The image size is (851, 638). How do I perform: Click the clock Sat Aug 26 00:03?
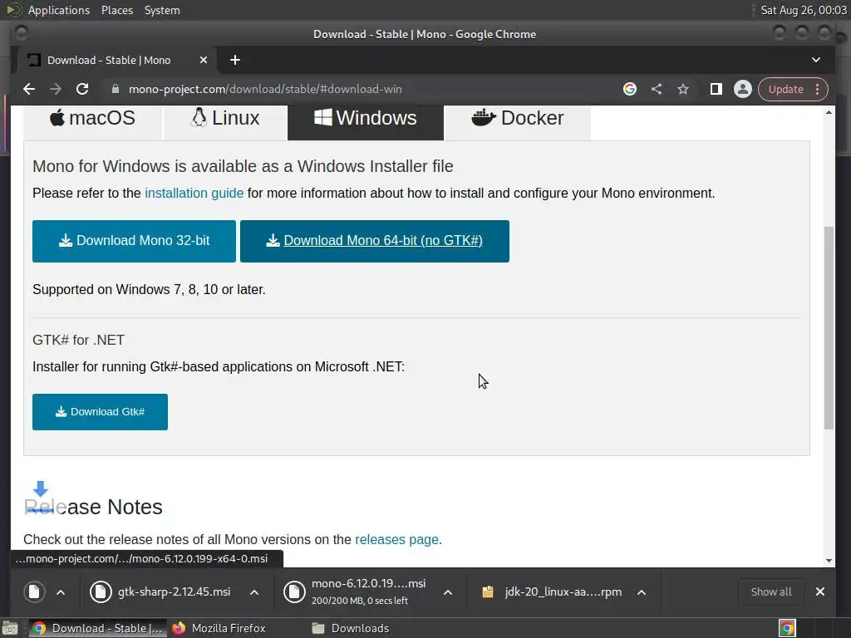pos(804,10)
